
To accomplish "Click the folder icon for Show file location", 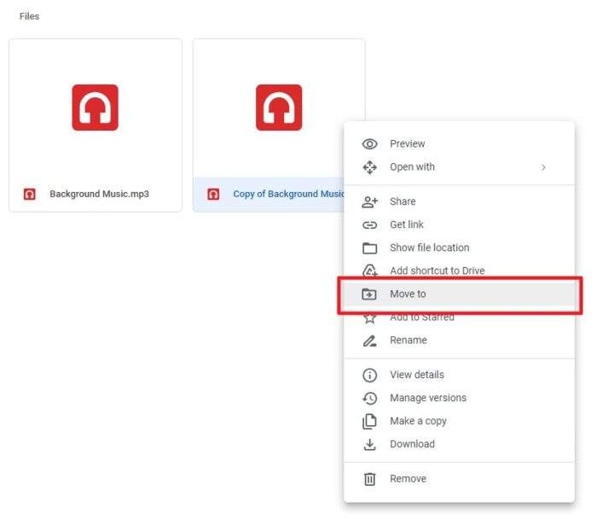I will [x=369, y=248].
